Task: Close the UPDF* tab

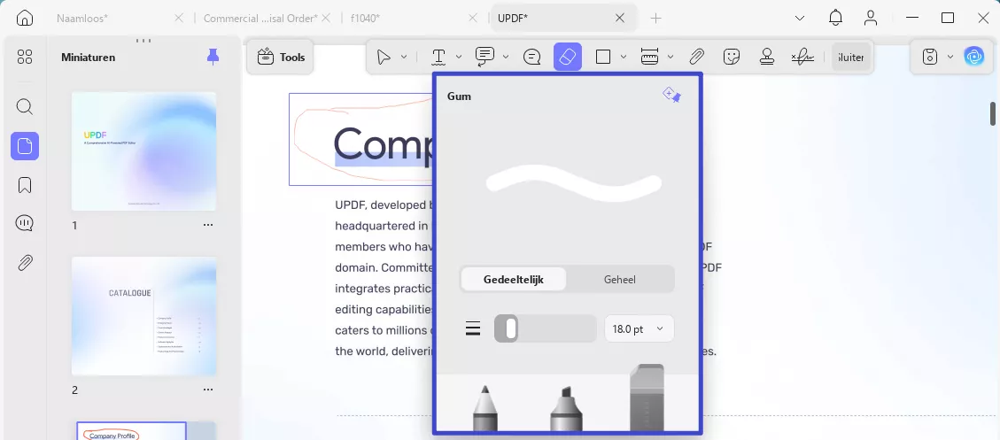Action: click(x=619, y=19)
